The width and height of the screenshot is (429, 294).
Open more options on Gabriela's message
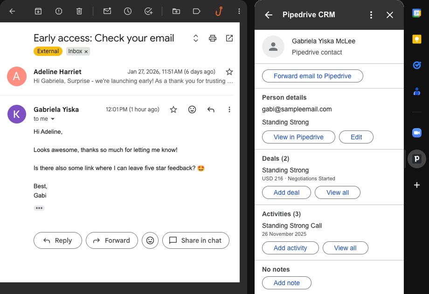coord(229,109)
